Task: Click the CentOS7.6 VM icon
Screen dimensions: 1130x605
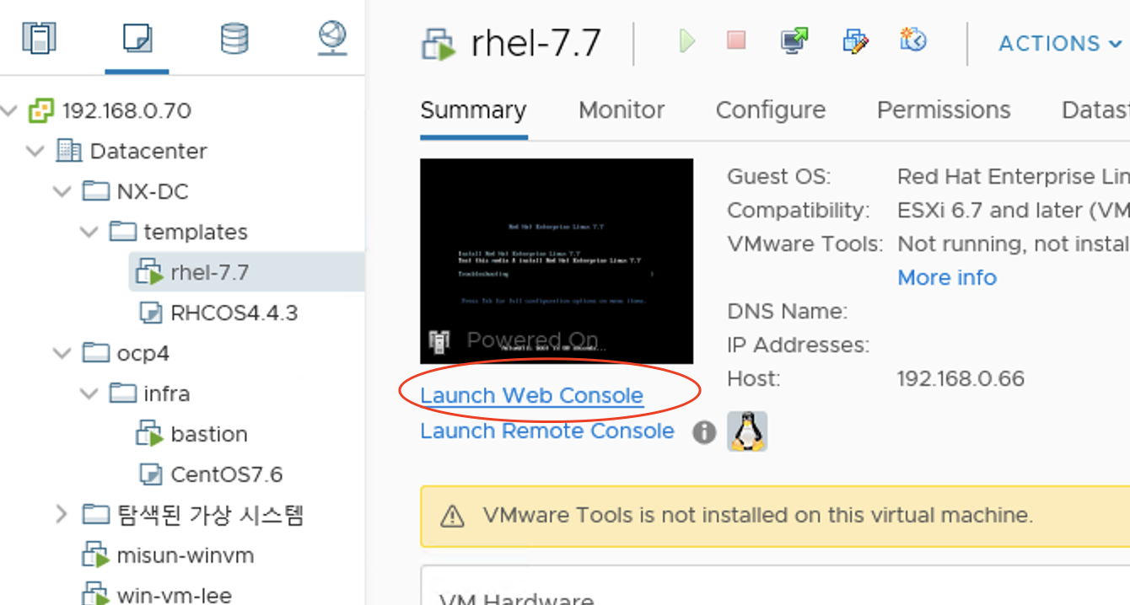Action: point(150,474)
